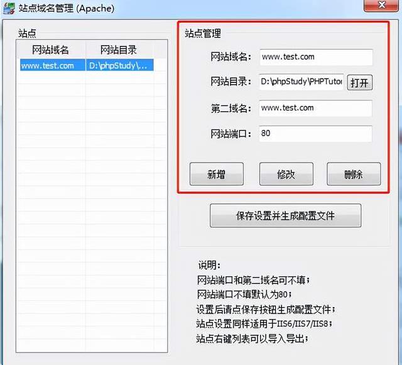Delete the site using the 删除 button
Screen dimensions: 402x365
click(353, 174)
